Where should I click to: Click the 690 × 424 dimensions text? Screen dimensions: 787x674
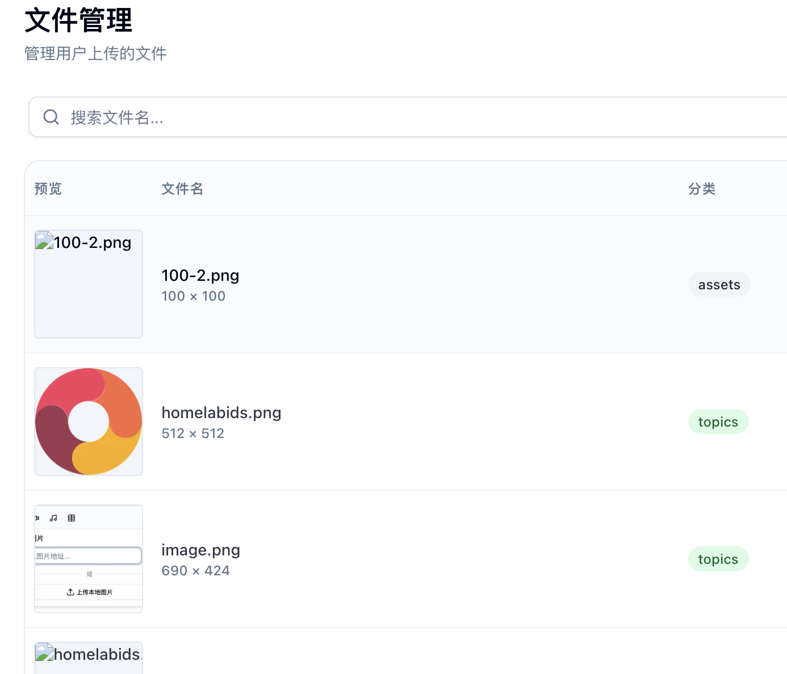(x=195, y=571)
